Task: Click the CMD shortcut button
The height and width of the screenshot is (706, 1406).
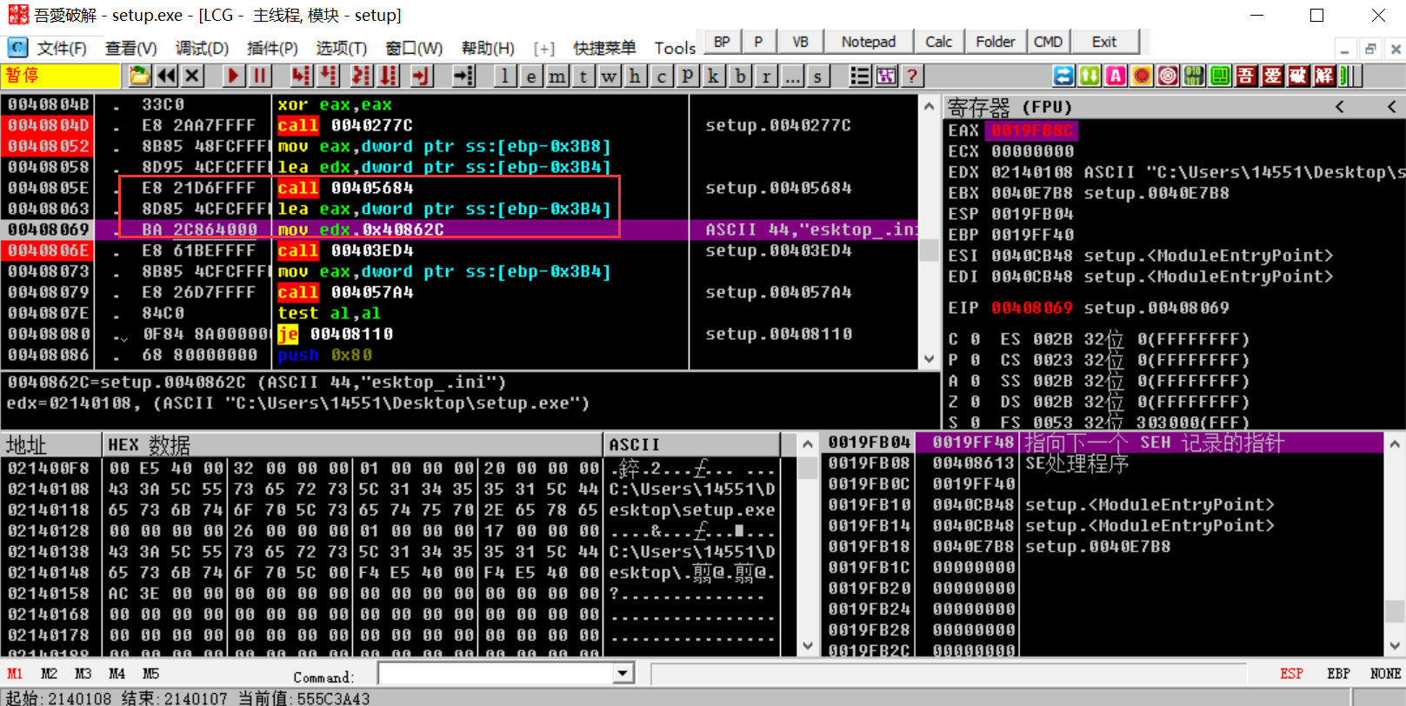Action: click(1048, 42)
